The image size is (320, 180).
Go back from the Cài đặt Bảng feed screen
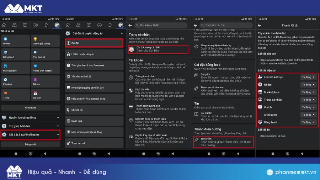coord(196,25)
